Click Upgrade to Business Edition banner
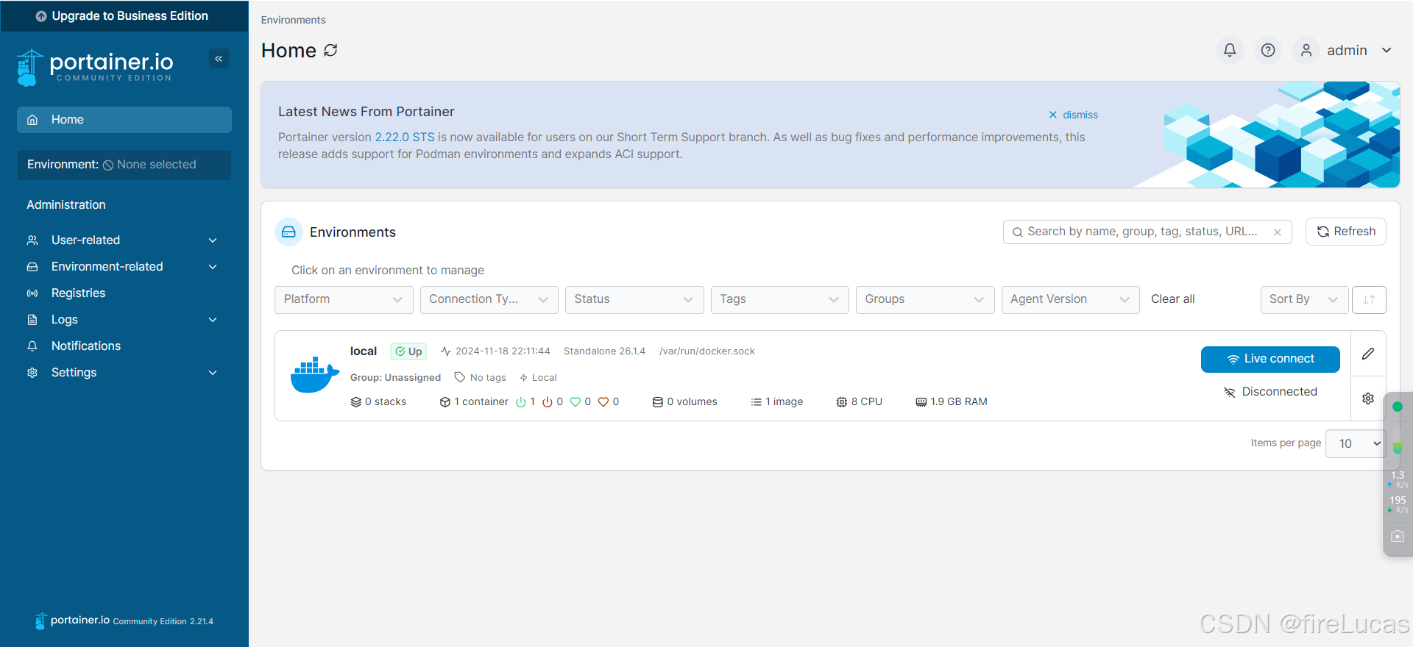 coord(124,15)
